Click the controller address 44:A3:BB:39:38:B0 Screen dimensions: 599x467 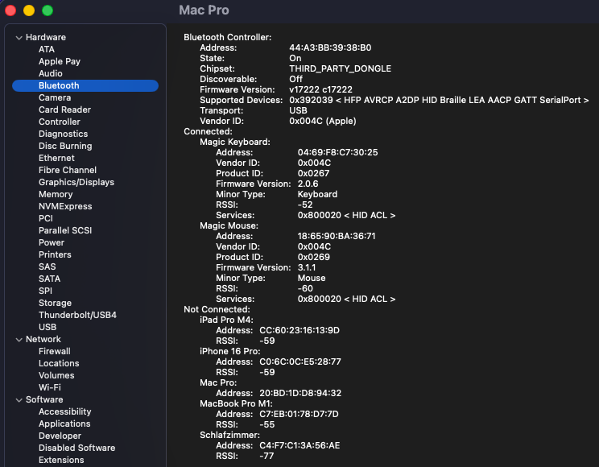click(x=330, y=48)
